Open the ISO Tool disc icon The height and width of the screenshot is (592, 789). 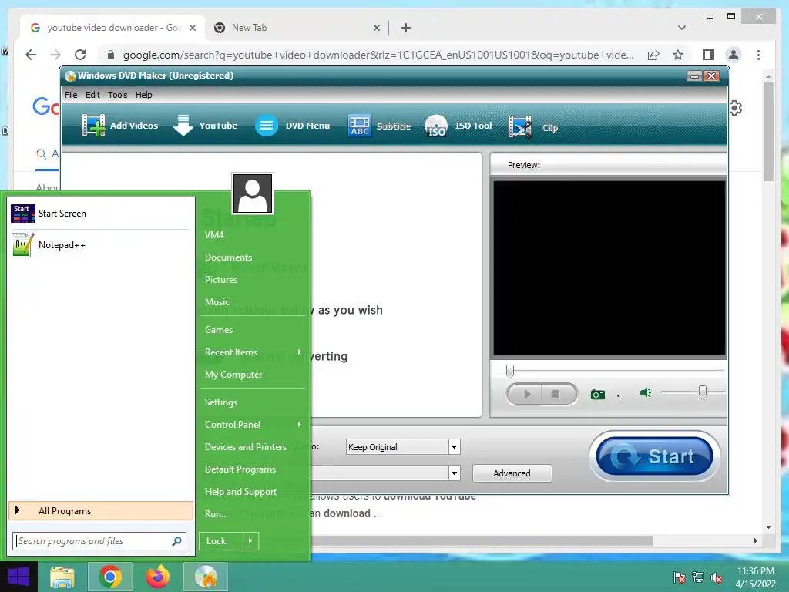click(436, 126)
